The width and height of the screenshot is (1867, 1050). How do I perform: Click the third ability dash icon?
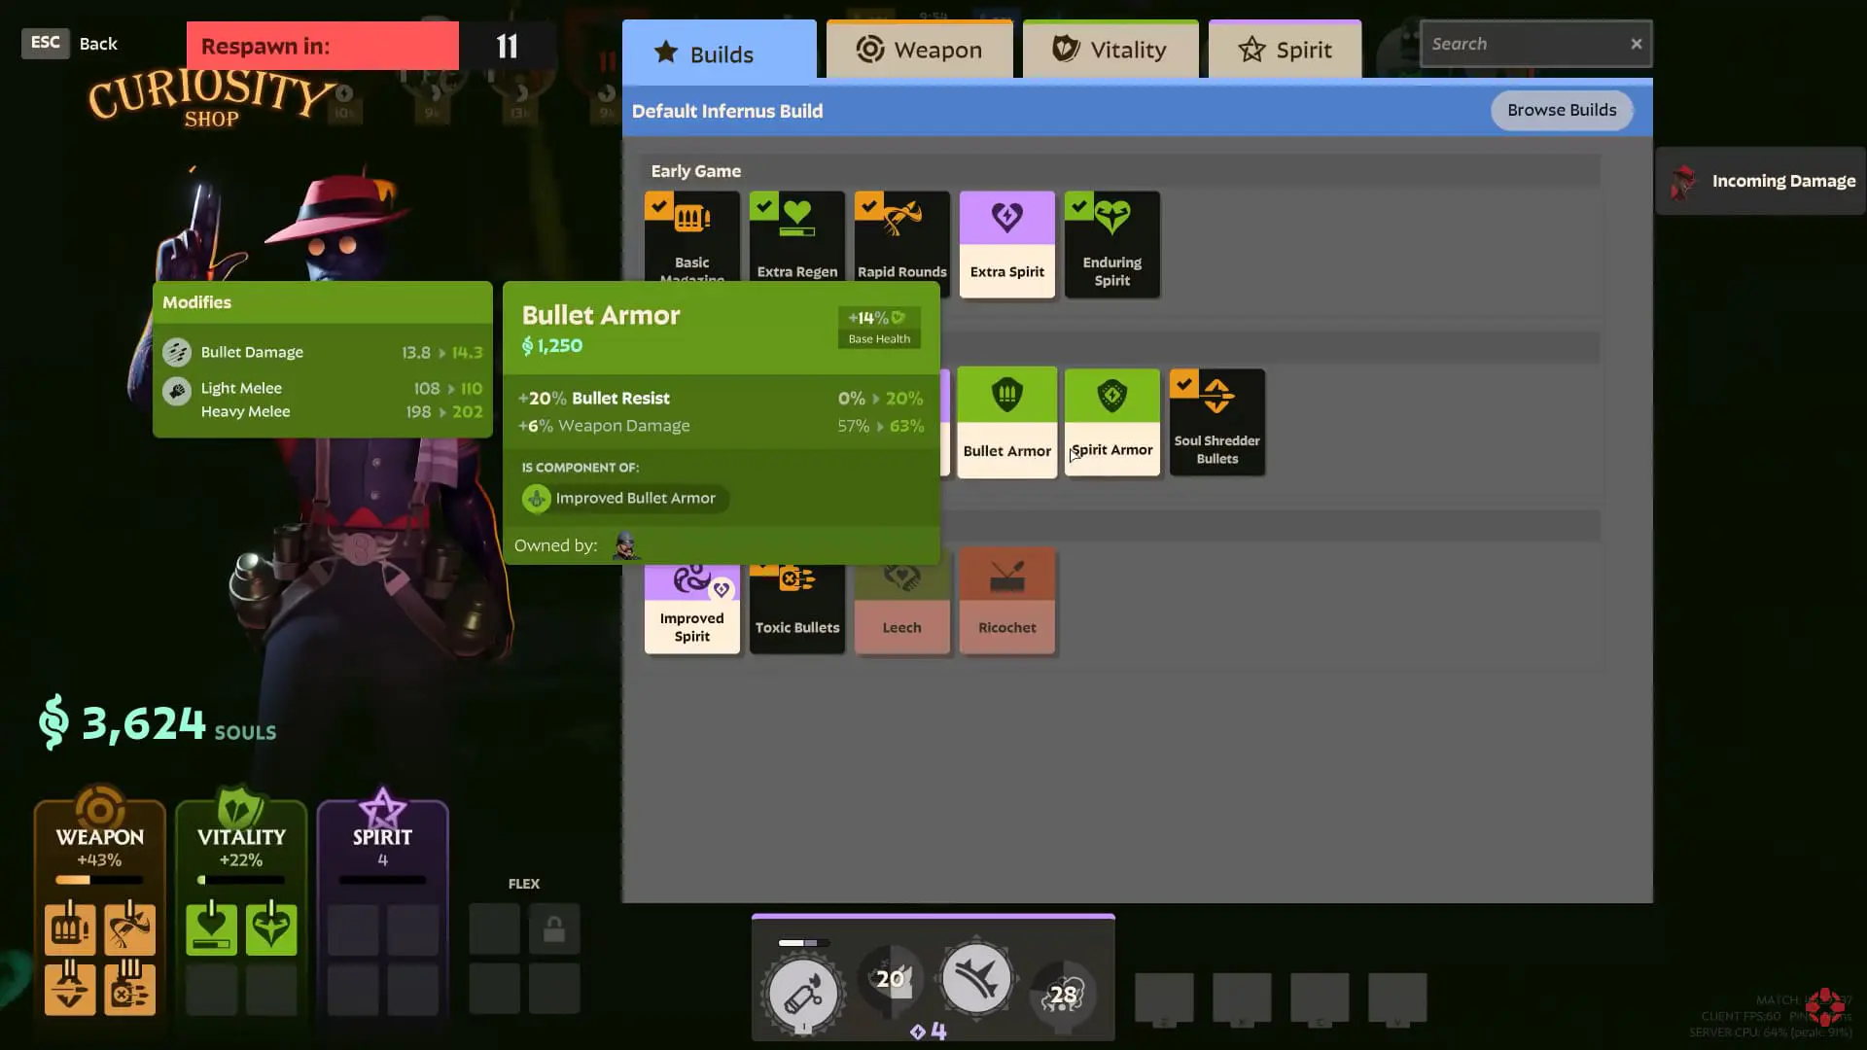click(976, 978)
